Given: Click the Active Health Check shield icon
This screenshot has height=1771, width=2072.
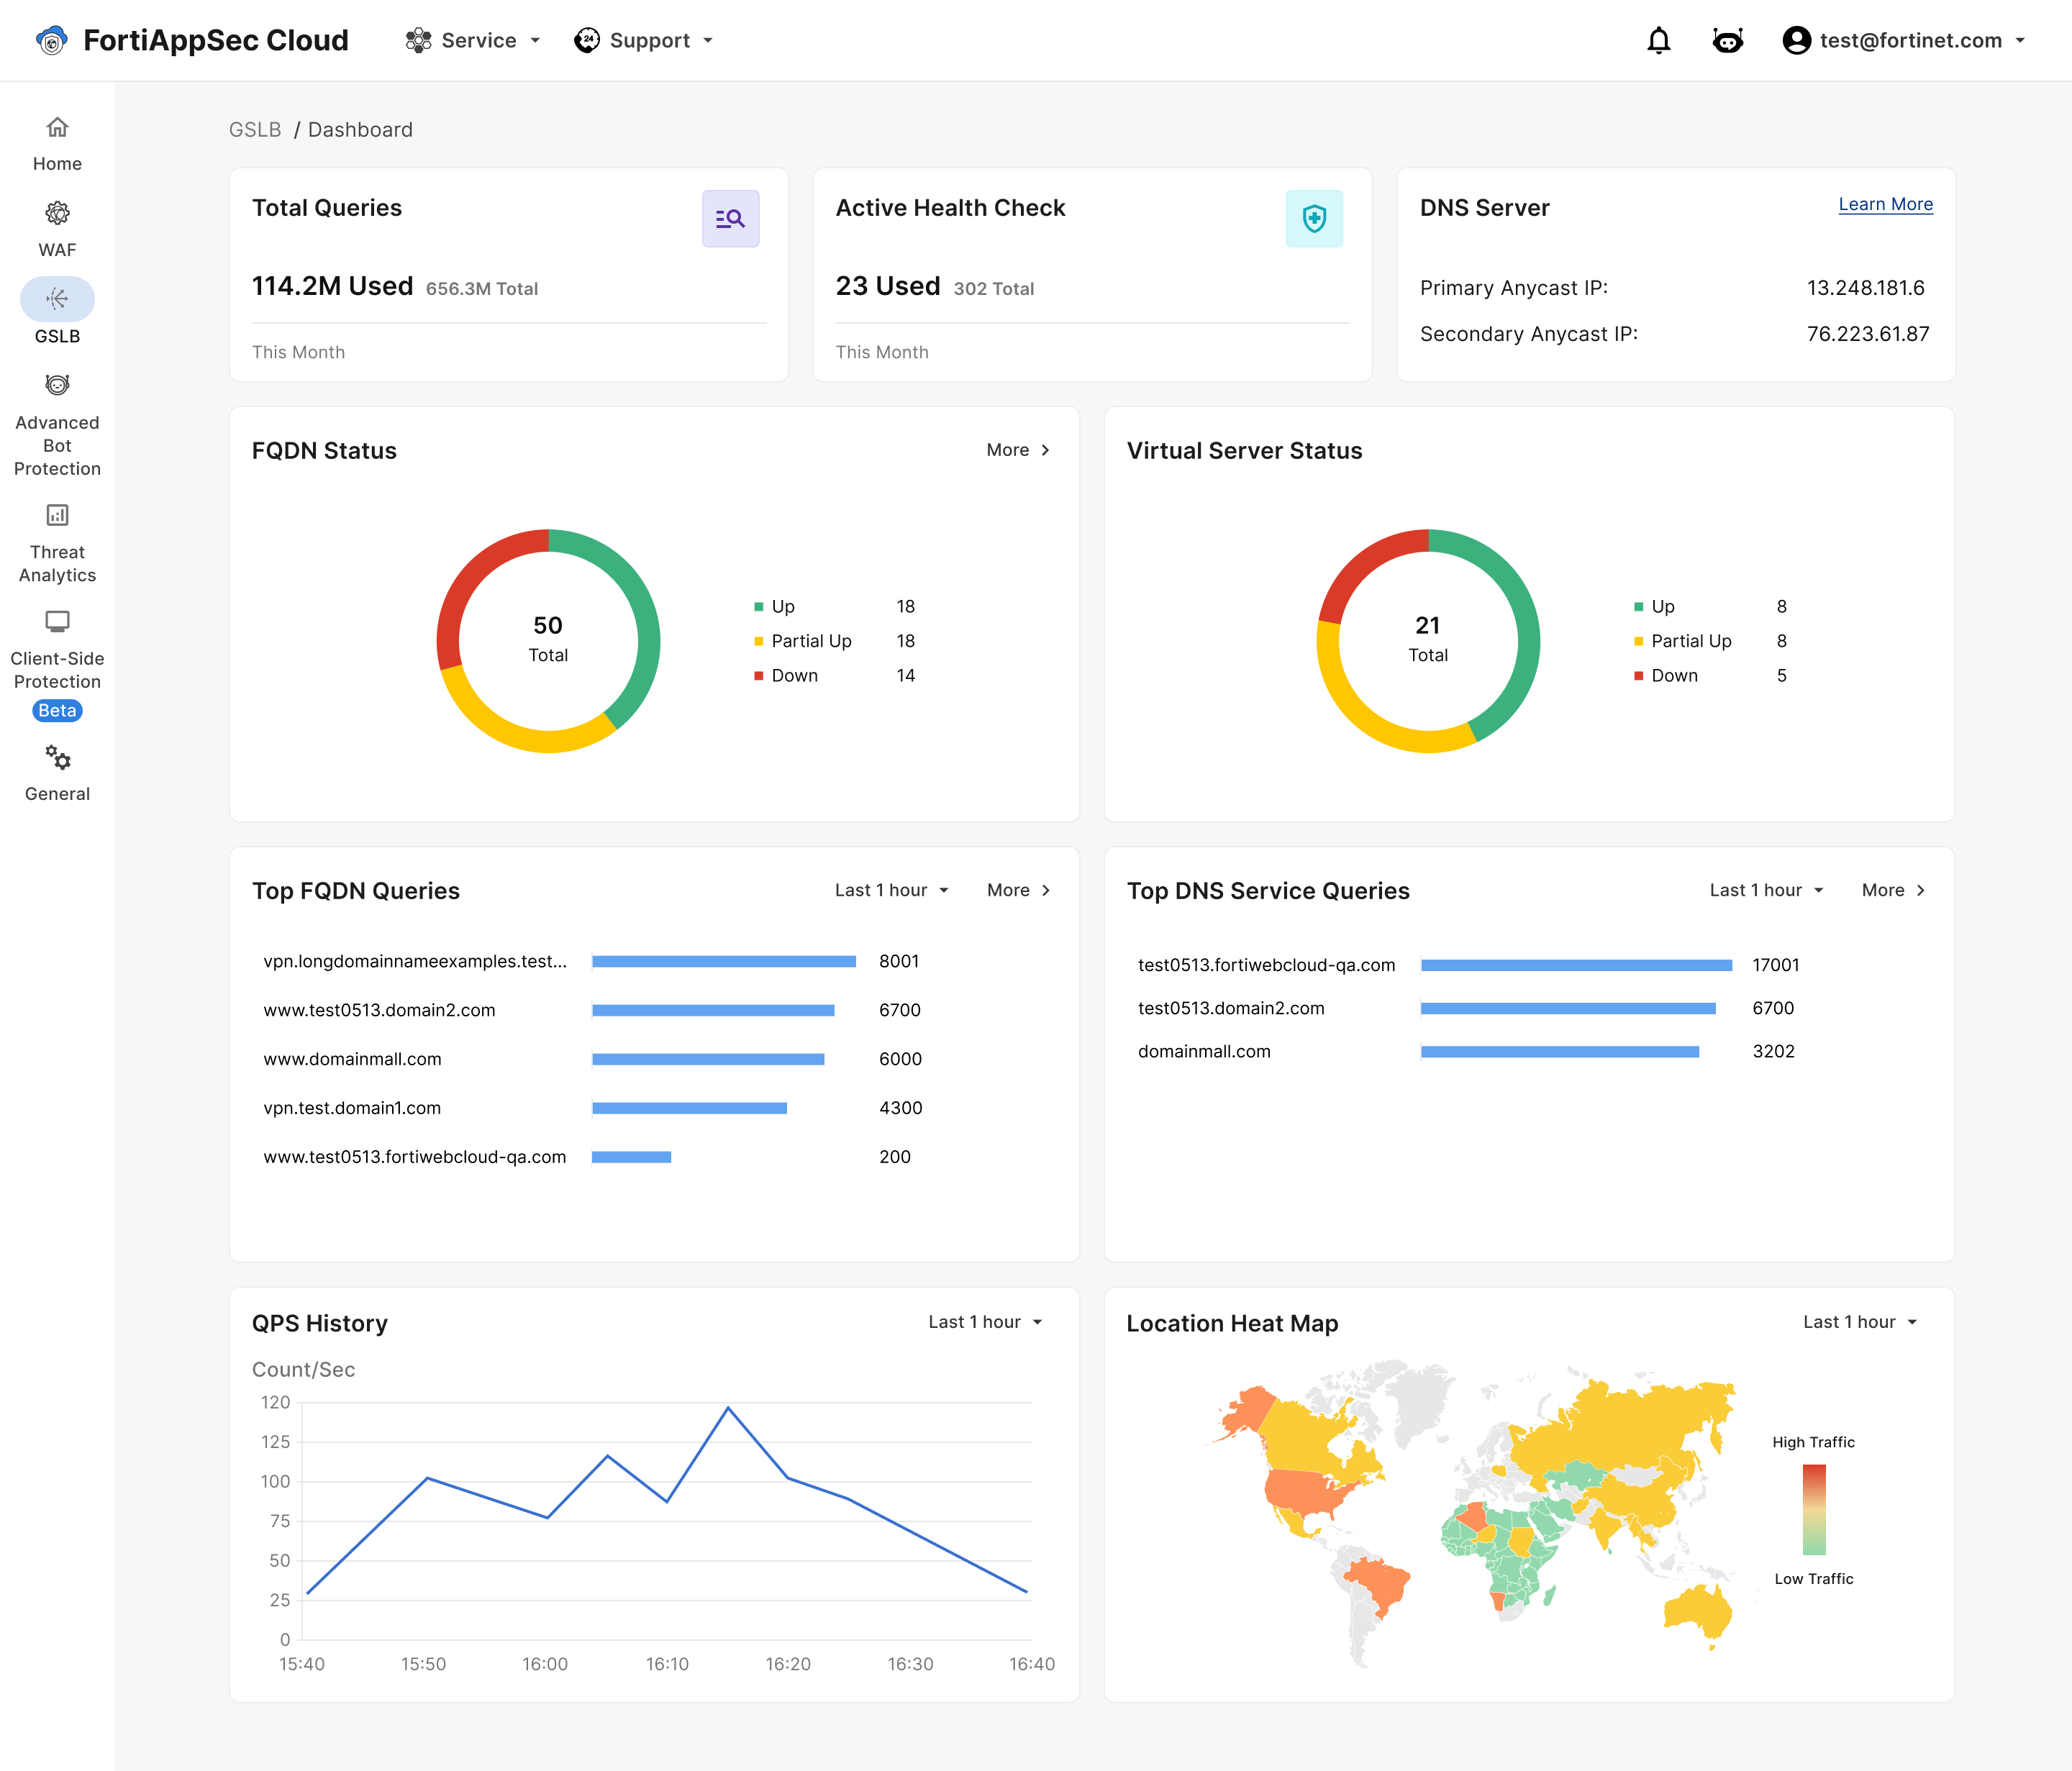Looking at the screenshot, I should (1313, 218).
